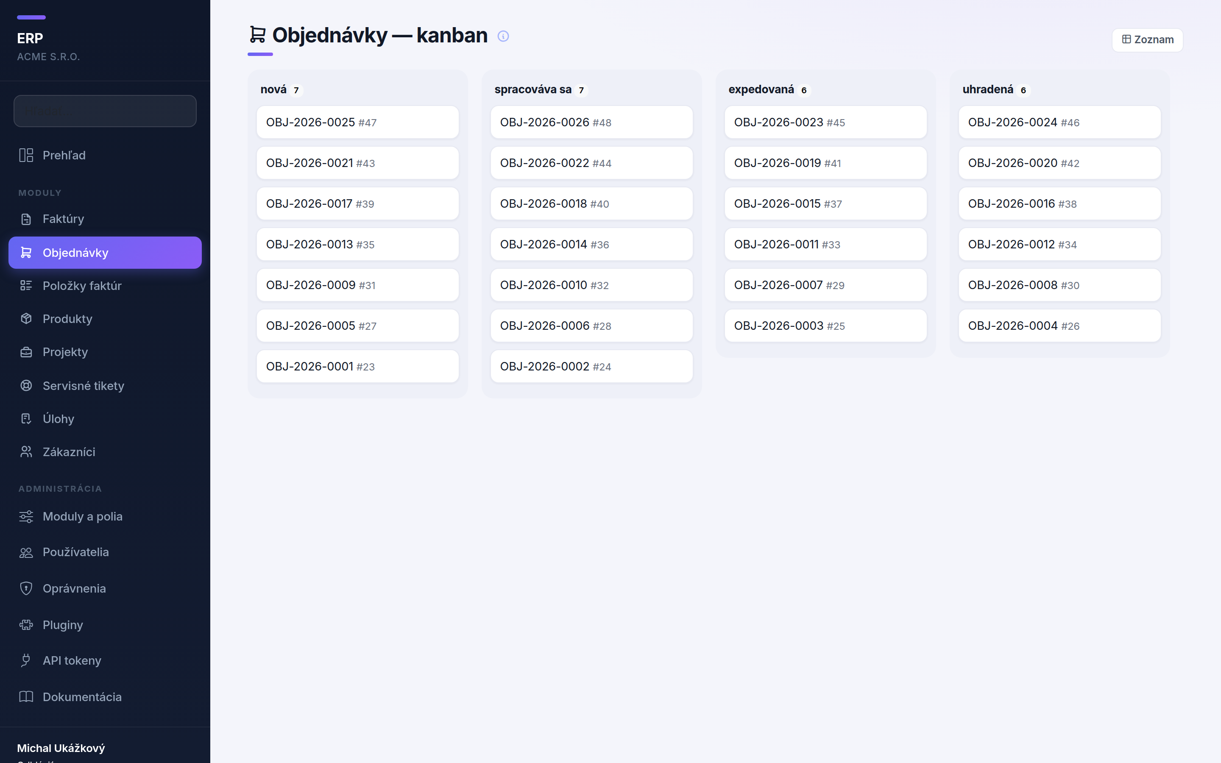Click the Moduly a polia sliders icon
Screen dimensions: 1221x763
[x=26, y=516]
